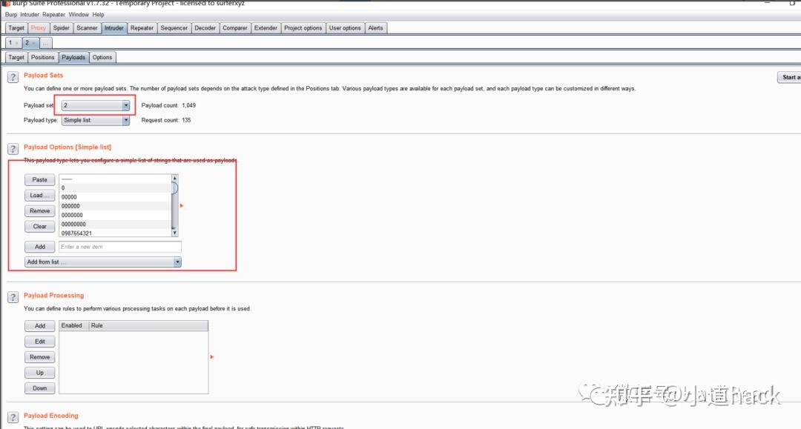Switch to the Spider tab
The width and height of the screenshot is (801, 429).
[62, 28]
